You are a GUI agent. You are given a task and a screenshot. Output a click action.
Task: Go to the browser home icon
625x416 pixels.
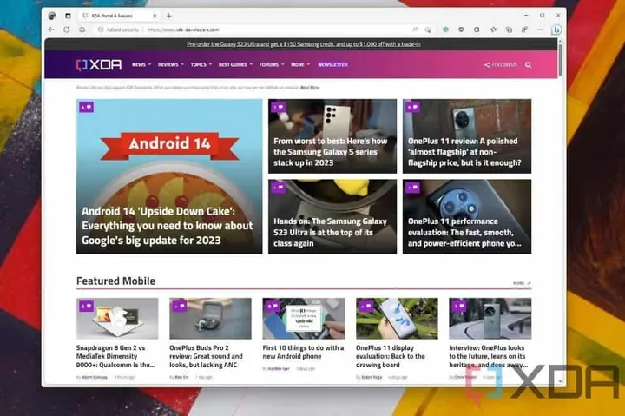82,30
